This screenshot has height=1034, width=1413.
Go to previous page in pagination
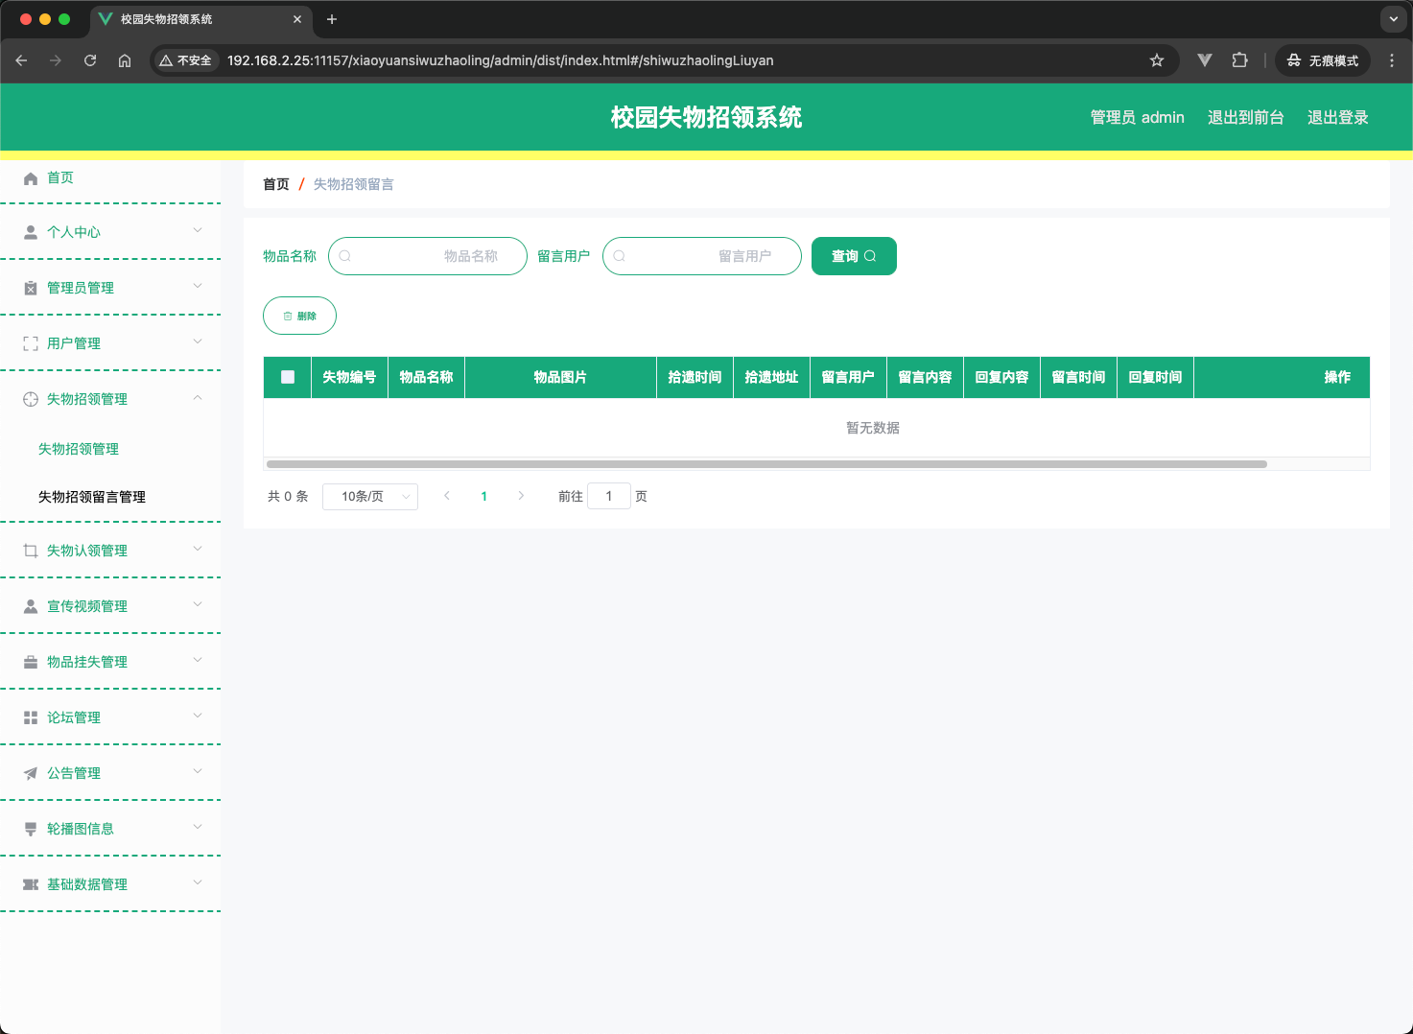point(447,496)
